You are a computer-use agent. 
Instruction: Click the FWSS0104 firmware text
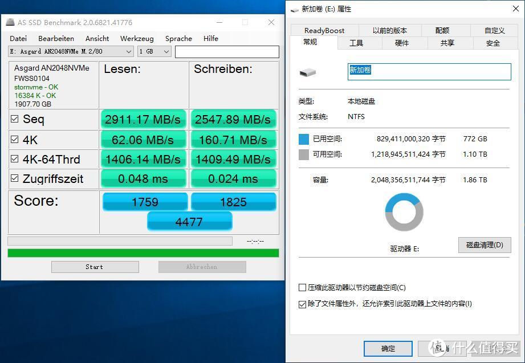(x=32, y=79)
